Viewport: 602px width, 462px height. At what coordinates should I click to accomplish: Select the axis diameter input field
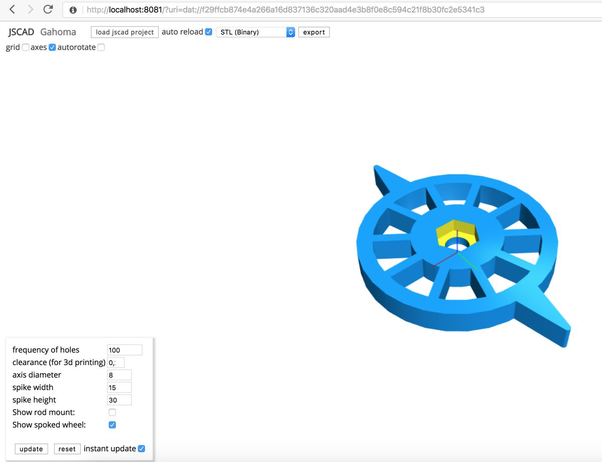pyautogui.click(x=119, y=375)
